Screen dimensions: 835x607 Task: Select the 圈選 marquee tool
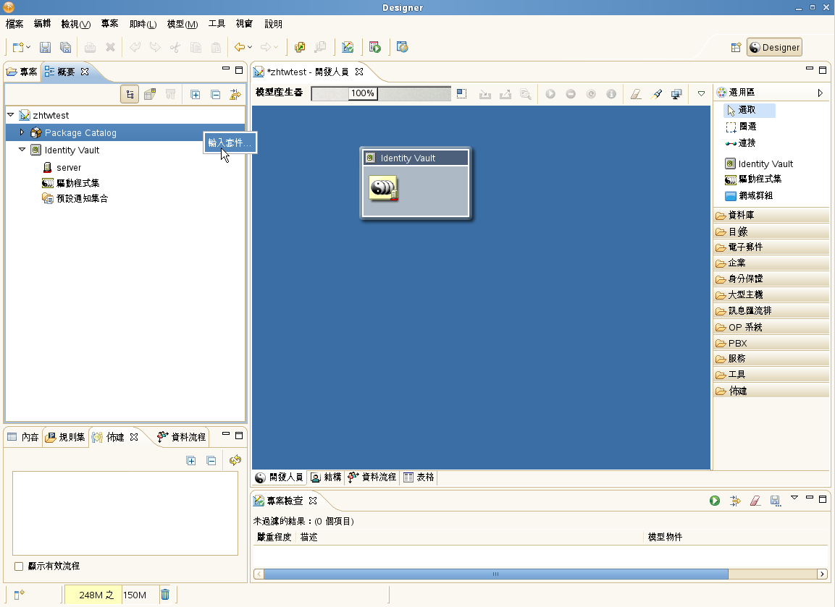[x=742, y=127]
